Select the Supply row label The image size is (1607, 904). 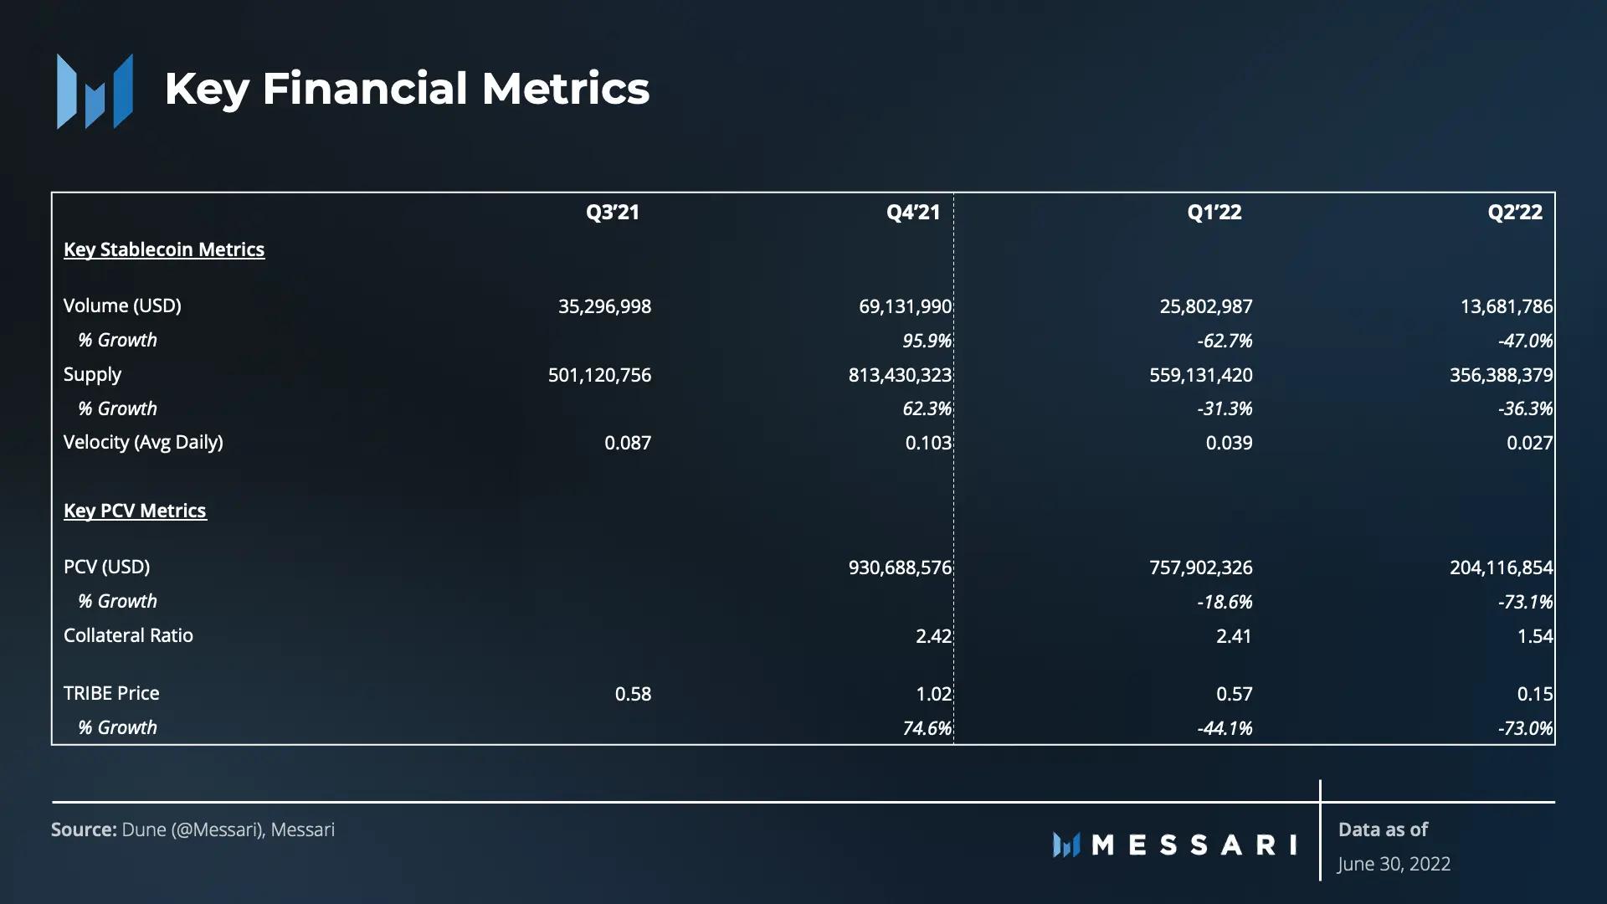[x=92, y=374]
